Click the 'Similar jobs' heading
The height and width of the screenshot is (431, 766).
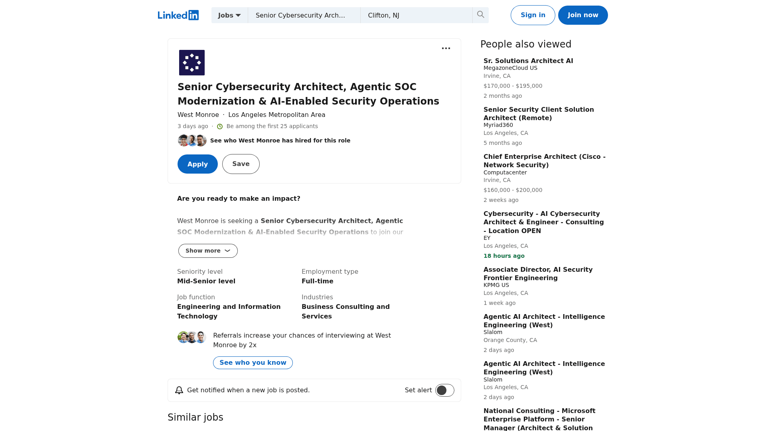click(x=195, y=417)
